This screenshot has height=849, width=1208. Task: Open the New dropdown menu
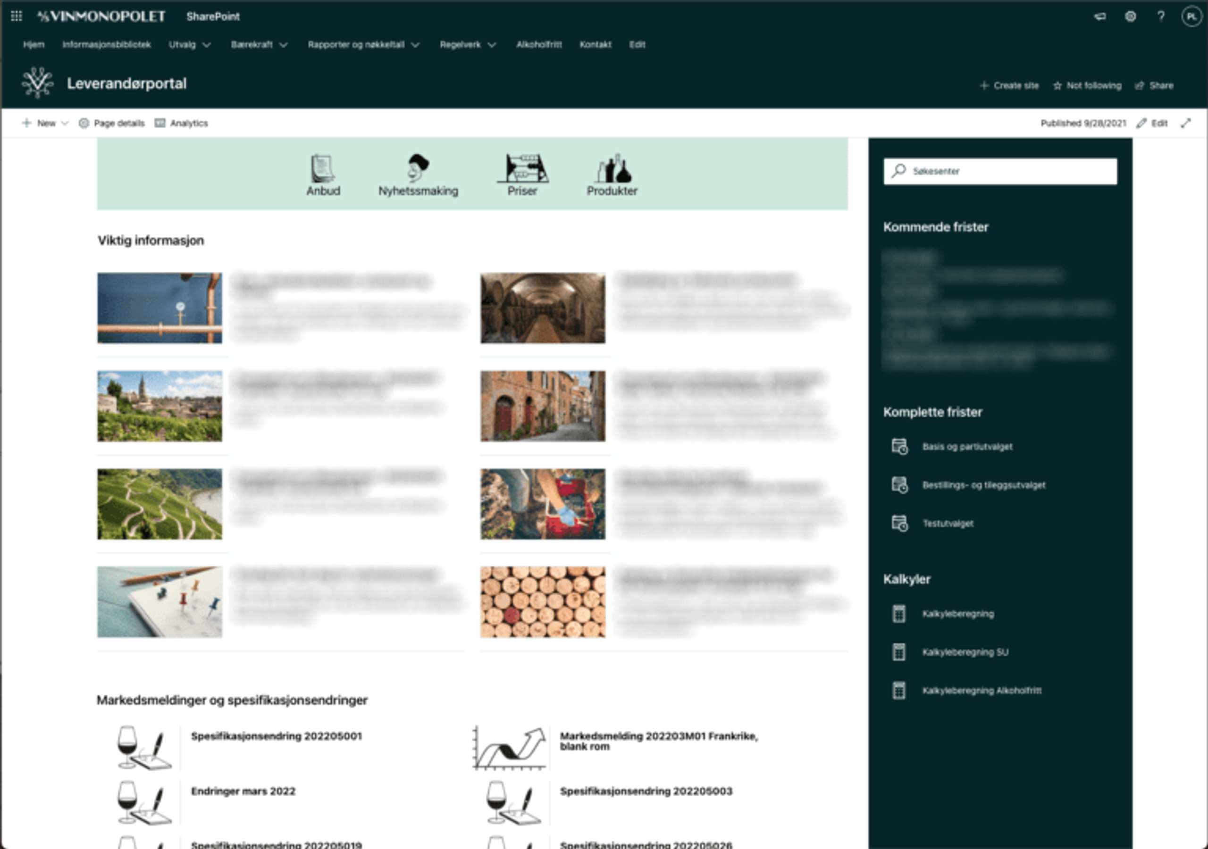point(45,123)
